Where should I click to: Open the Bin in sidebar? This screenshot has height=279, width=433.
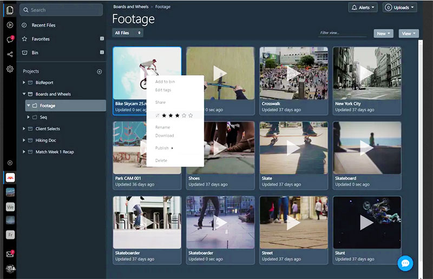[35, 52]
